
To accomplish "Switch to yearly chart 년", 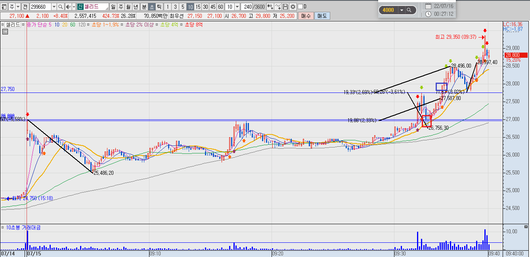I will pos(136,7).
